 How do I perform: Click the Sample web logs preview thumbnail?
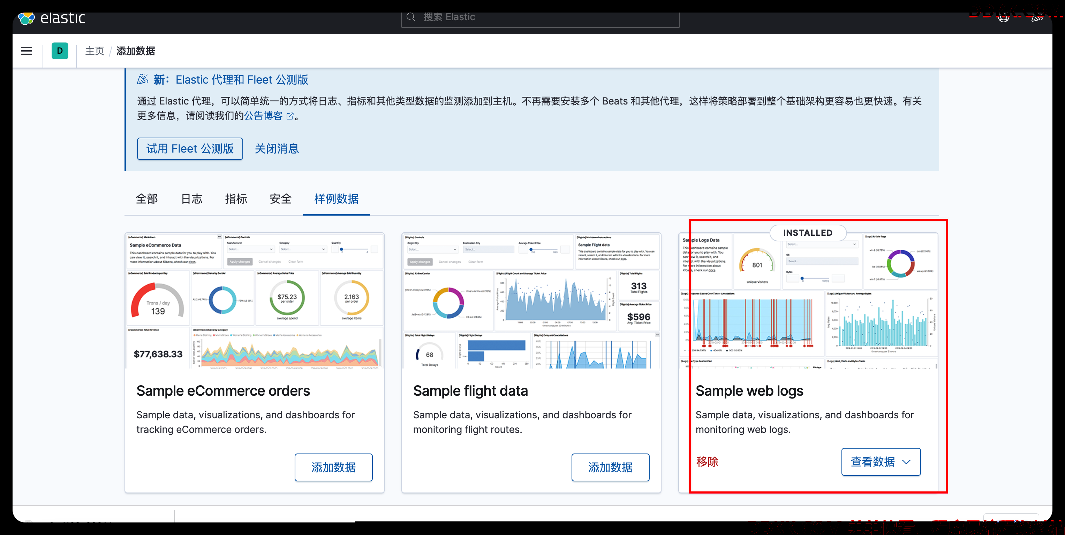tap(808, 301)
